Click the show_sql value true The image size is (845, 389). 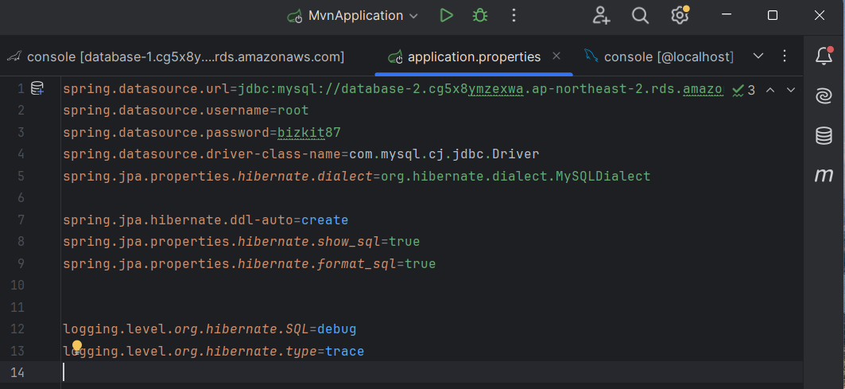click(x=404, y=242)
